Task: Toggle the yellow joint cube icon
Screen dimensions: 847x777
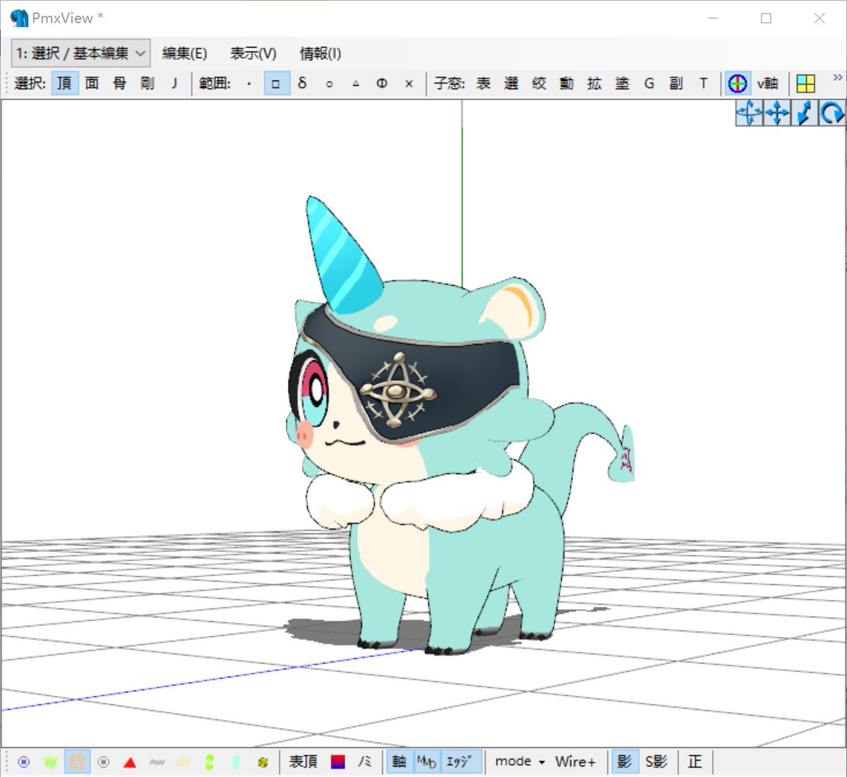Action: coord(263,762)
